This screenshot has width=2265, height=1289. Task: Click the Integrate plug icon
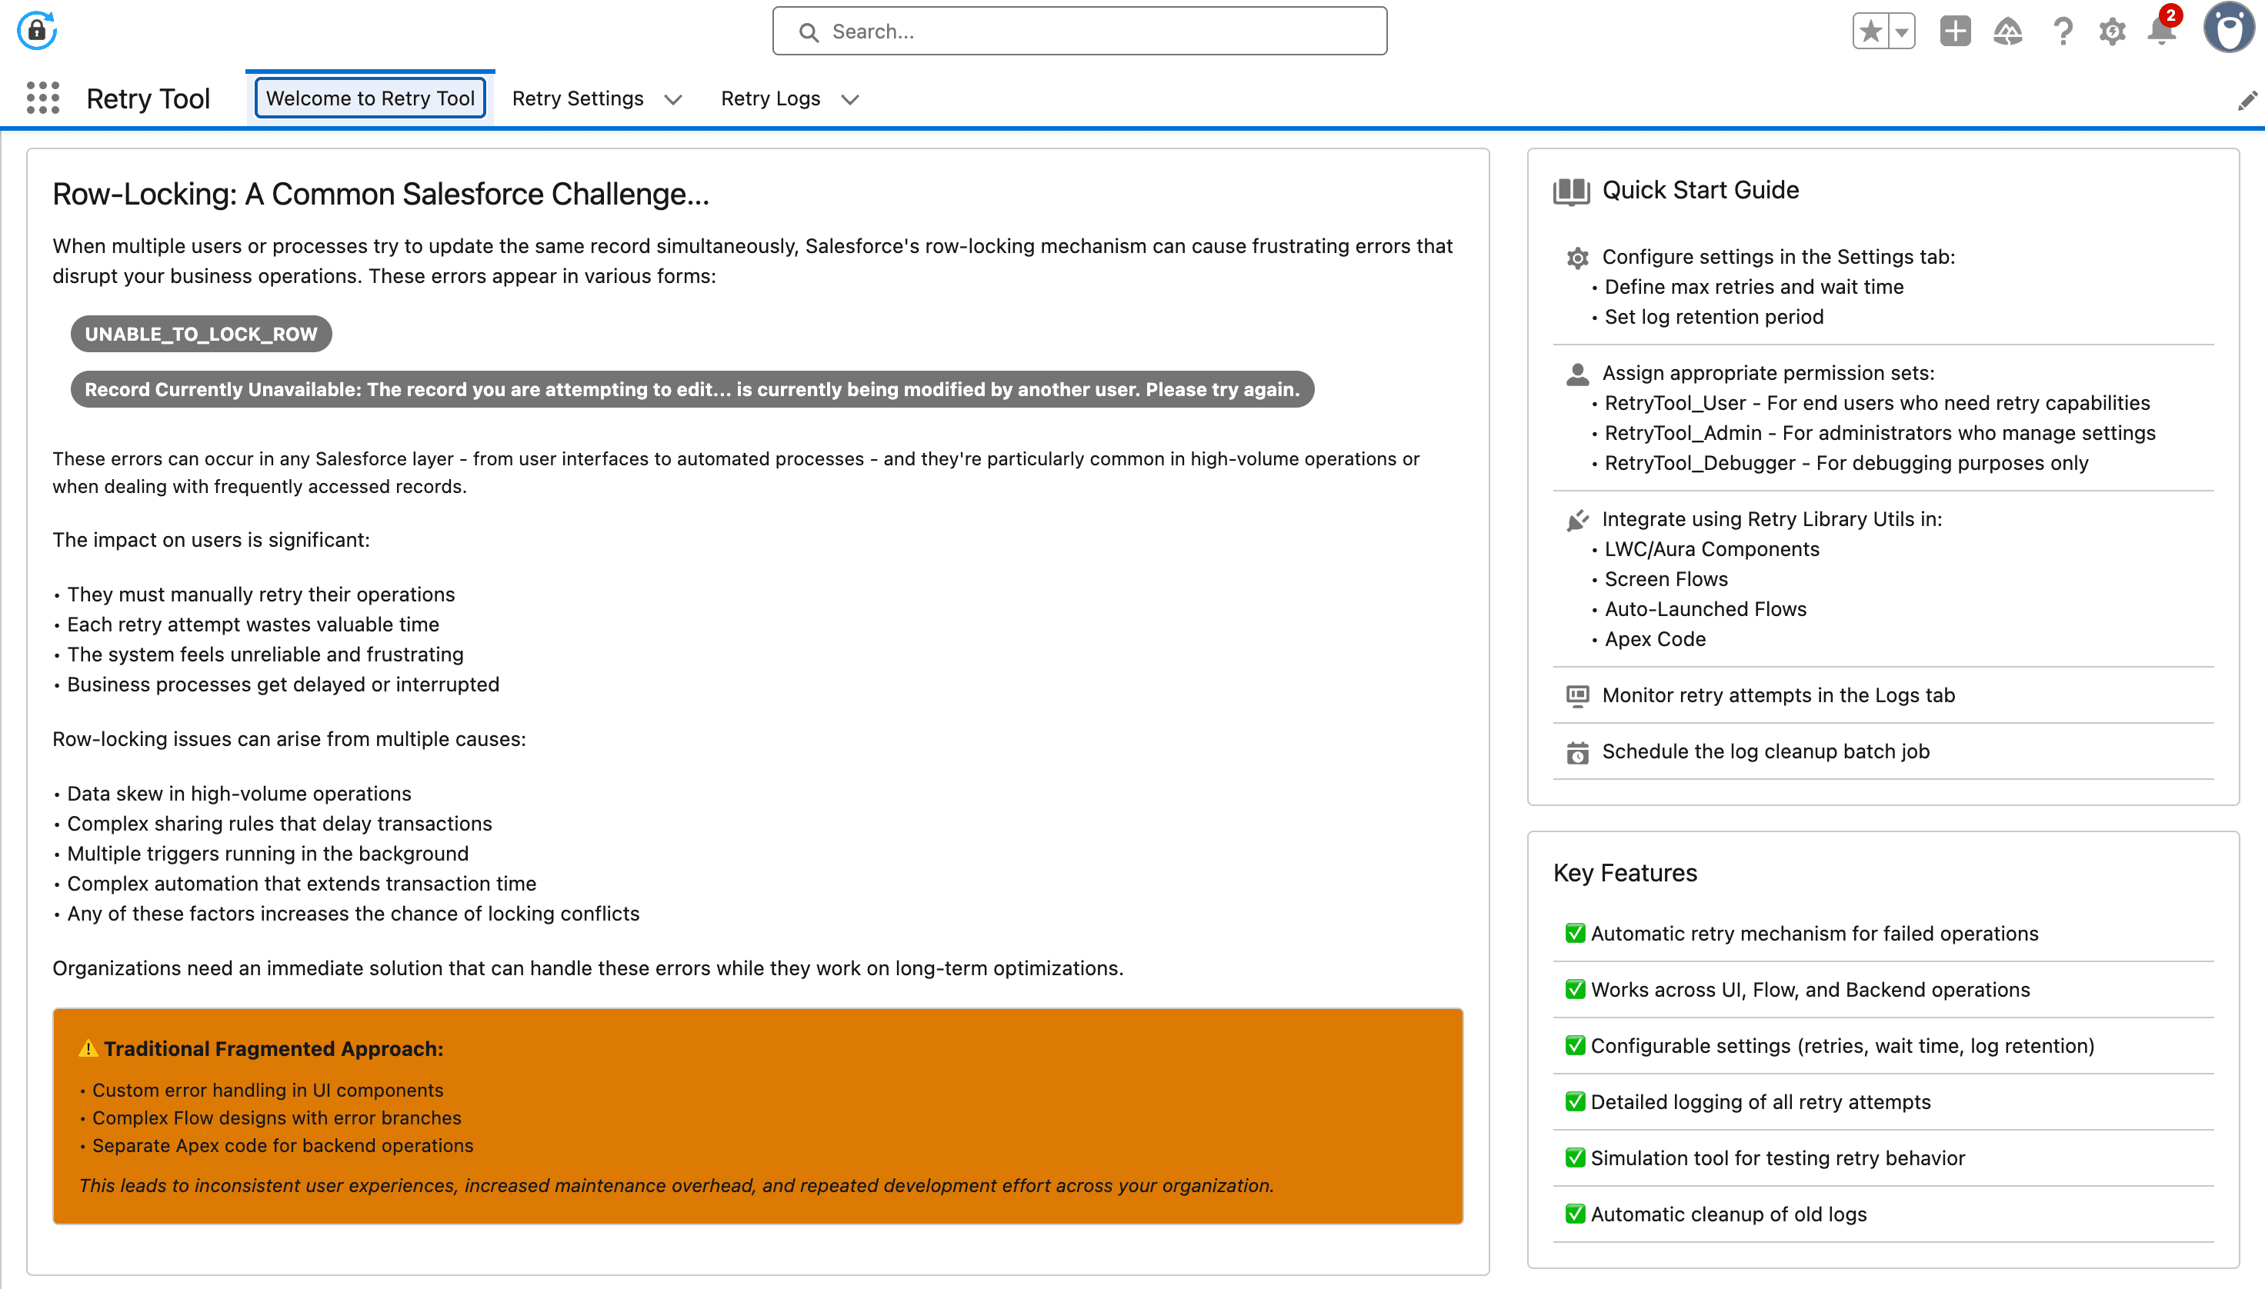point(1577,520)
